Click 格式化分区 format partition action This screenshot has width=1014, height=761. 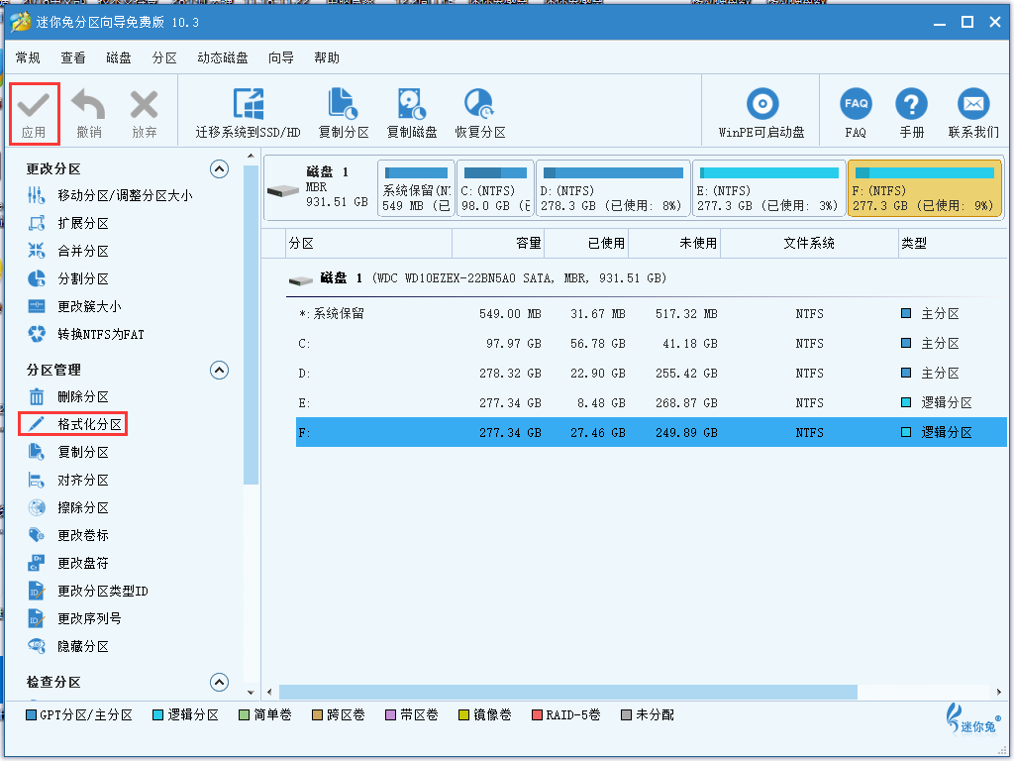point(73,424)
